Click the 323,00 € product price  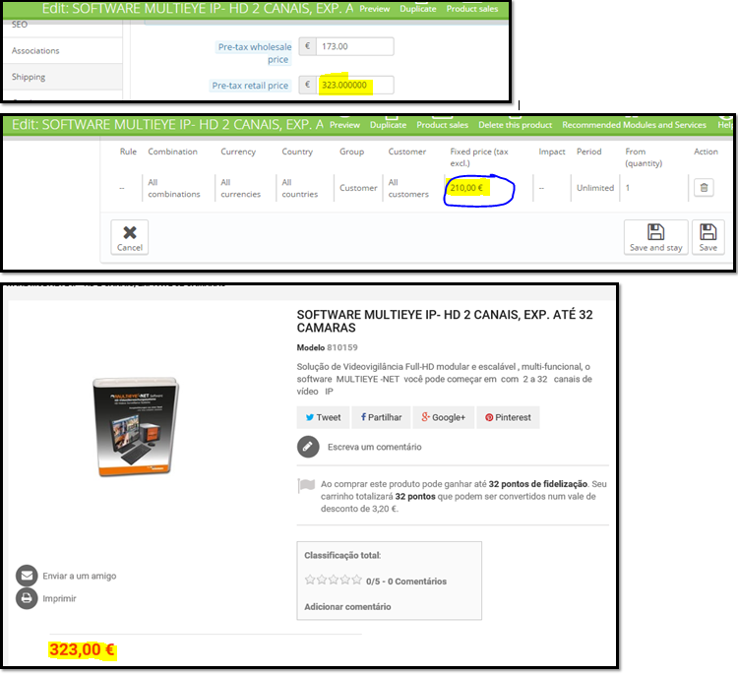coord(82,650)
